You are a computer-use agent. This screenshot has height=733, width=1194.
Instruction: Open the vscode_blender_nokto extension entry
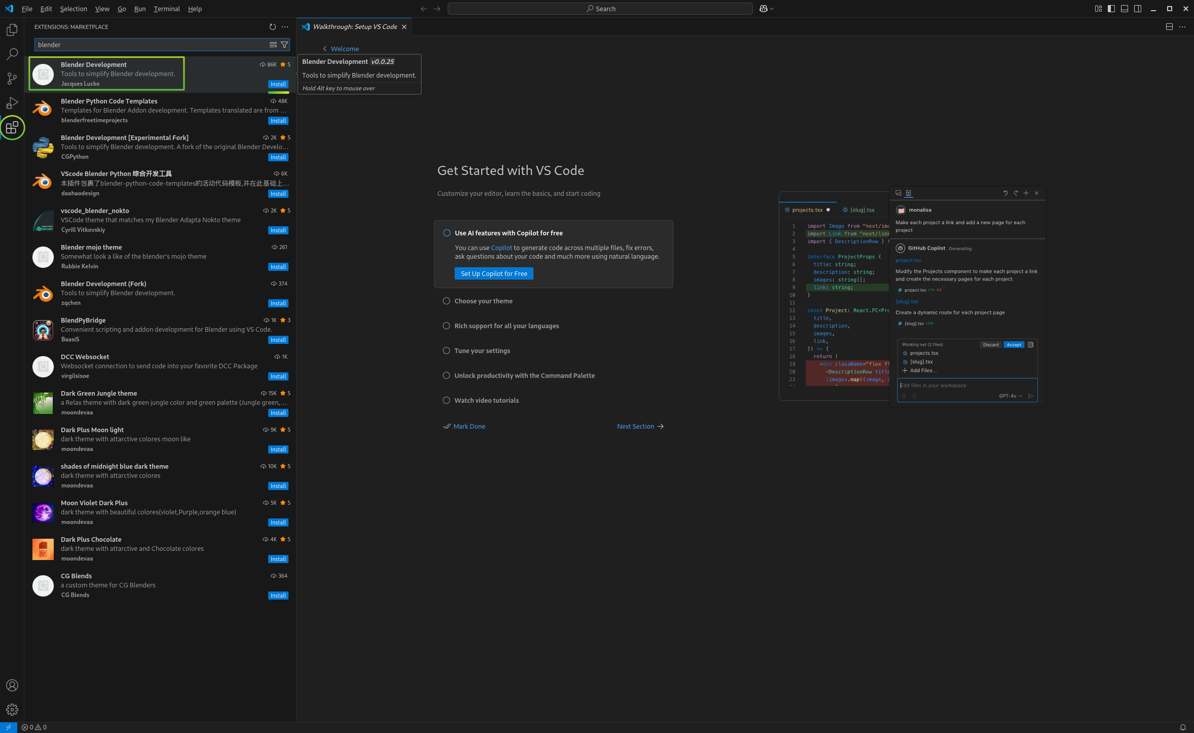tap(160, 220)
